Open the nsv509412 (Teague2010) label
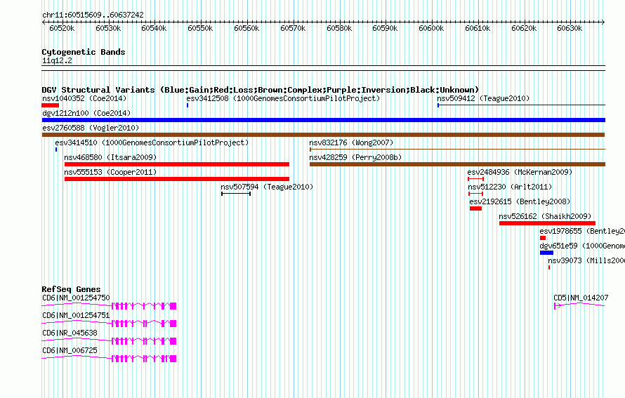The image size is (625, 398). 483,98
